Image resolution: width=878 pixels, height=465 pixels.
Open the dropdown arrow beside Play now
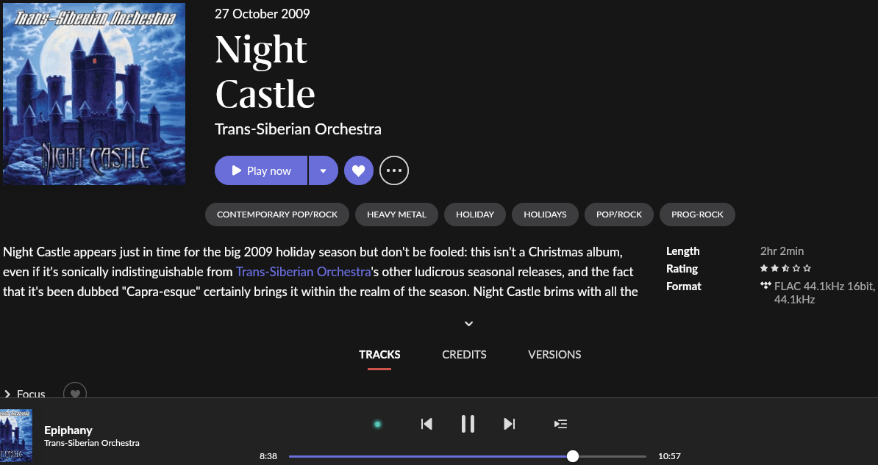[323, 170]
